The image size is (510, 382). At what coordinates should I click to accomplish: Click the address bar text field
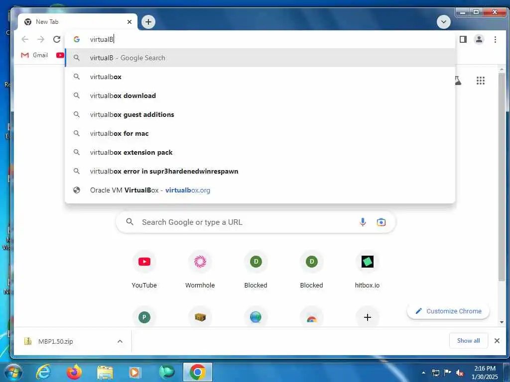tap(260, 39)
